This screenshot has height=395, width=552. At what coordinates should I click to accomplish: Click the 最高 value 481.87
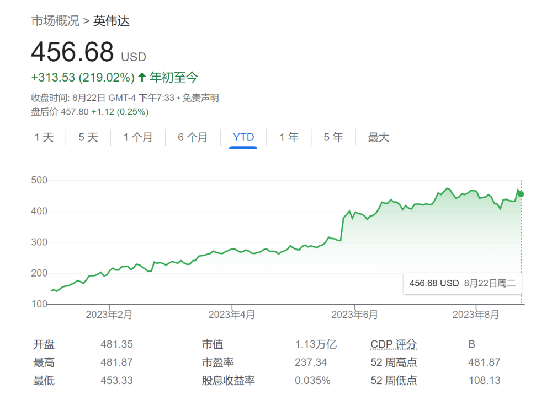117,362
